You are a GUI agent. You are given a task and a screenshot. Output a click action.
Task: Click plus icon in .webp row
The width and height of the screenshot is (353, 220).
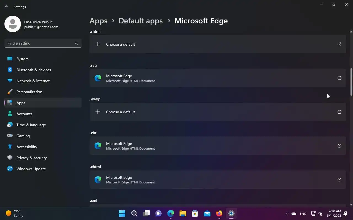click(98, 112)
